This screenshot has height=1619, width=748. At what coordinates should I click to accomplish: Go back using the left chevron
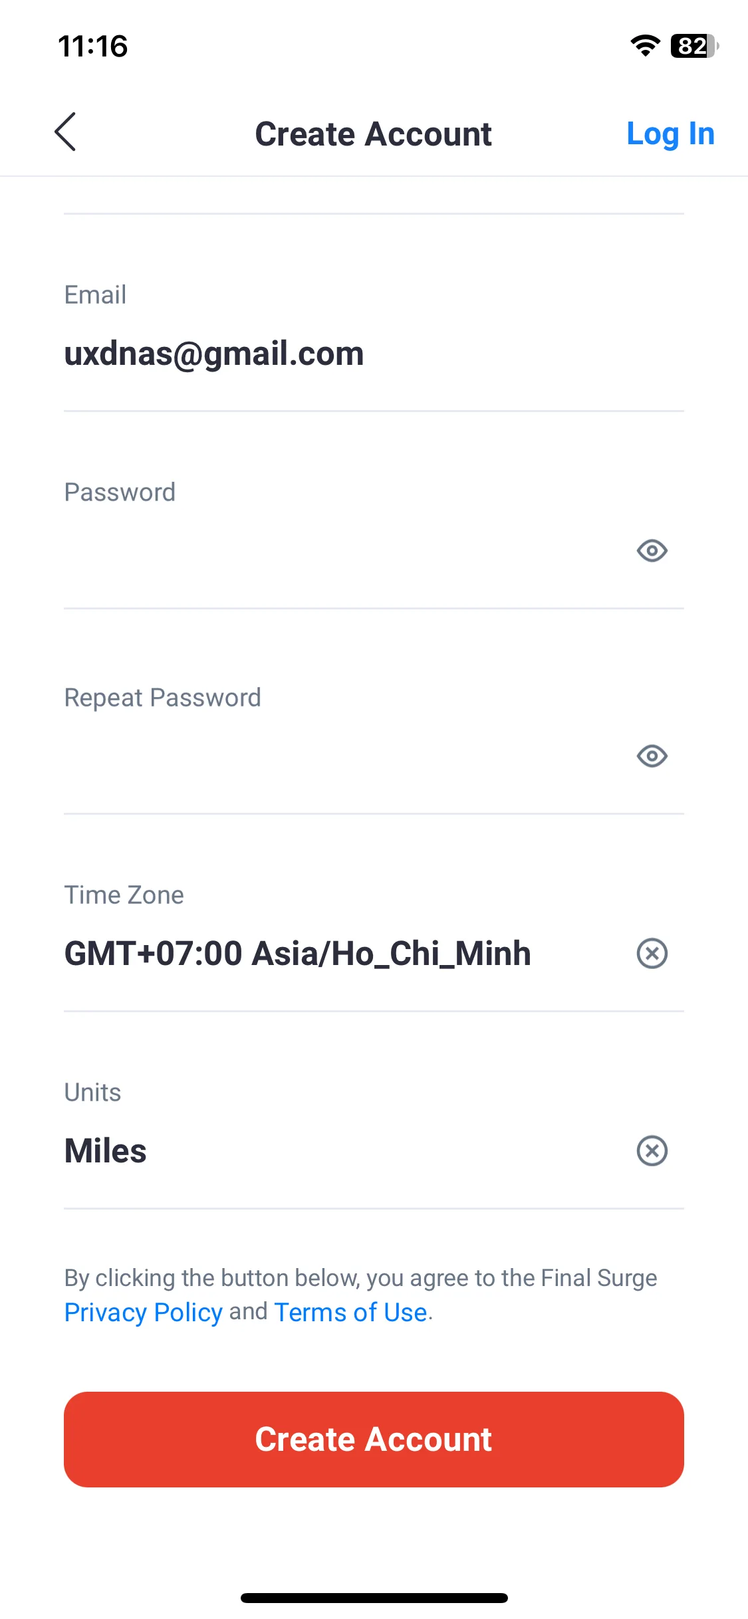pyautogui.click(x=65, y=132)
